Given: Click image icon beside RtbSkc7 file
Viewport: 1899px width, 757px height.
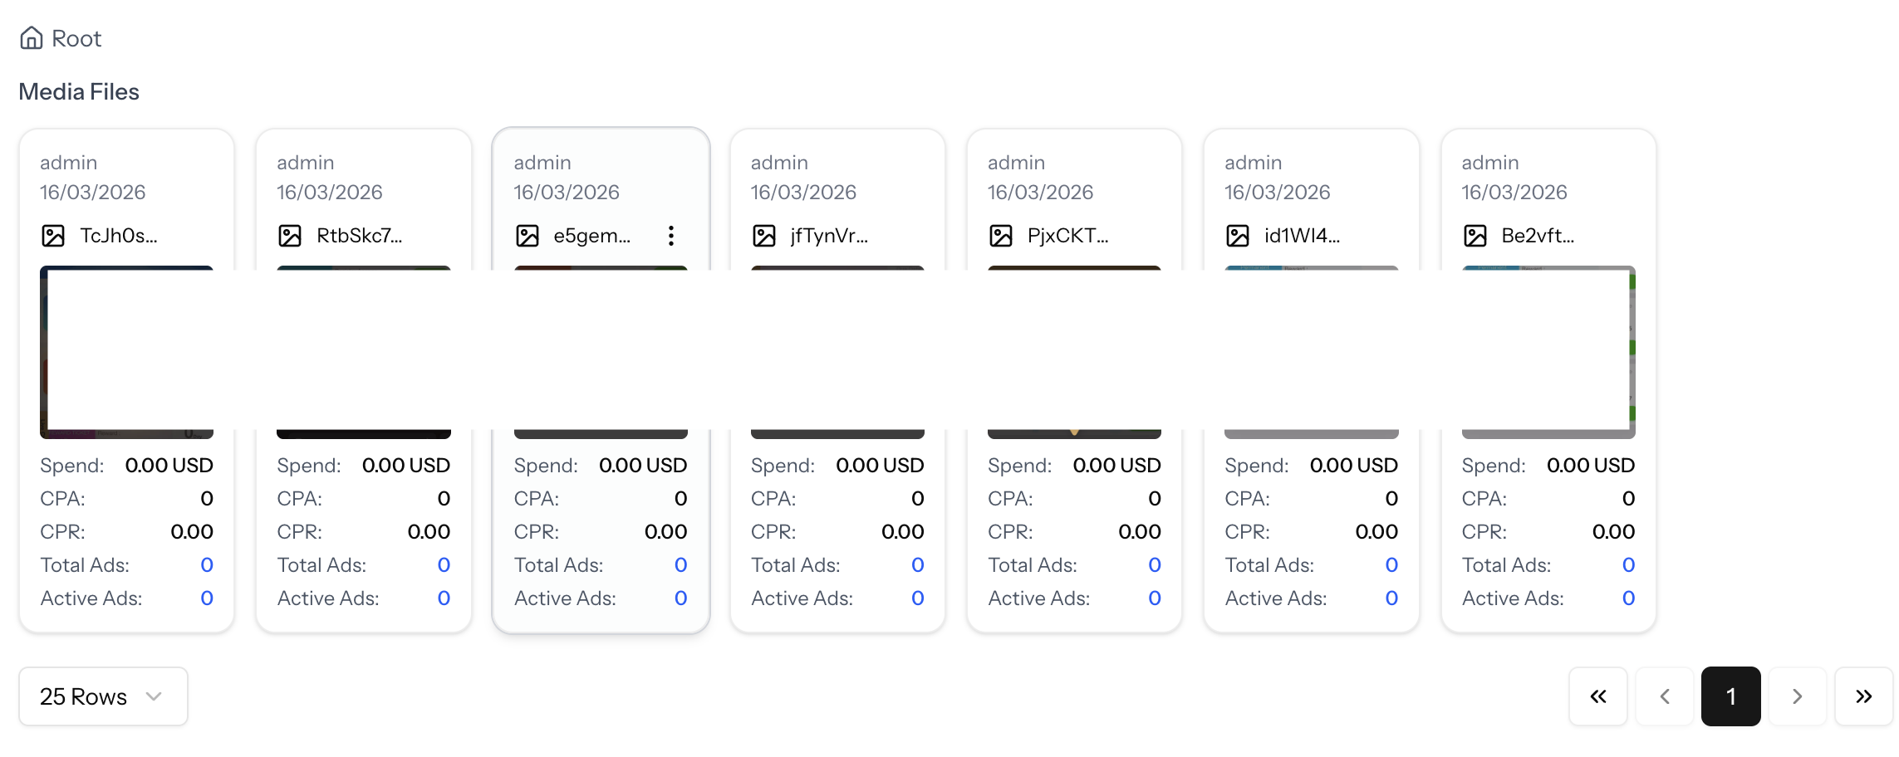Looking at the screenshot, I should coord(290,236).
